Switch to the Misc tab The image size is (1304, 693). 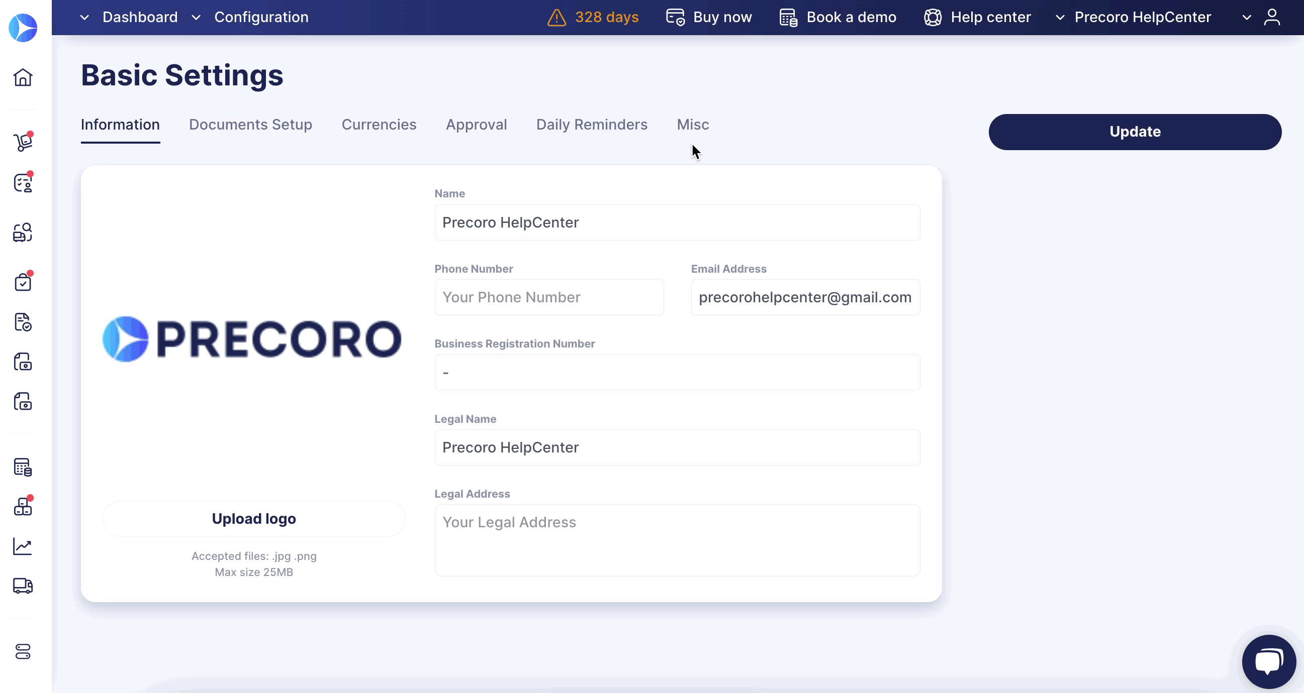693,125
